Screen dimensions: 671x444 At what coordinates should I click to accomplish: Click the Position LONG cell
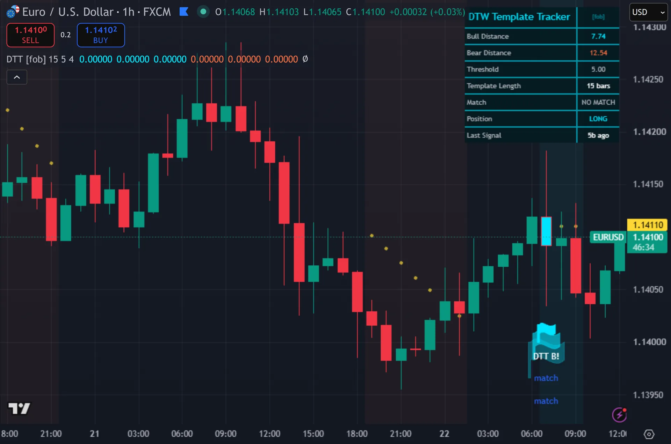[x=598, y=119]
